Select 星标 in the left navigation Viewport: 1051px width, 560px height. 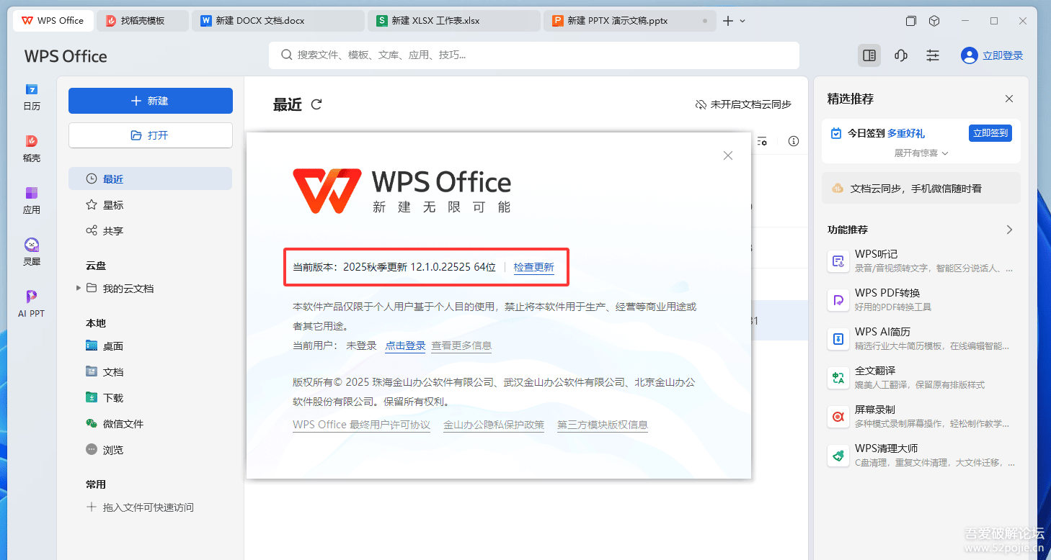pyautogui.click(x=150, y=205)
